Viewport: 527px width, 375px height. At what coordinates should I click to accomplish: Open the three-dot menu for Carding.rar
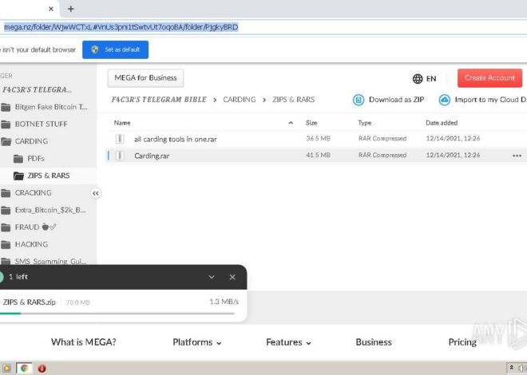[x=517, y=156]
